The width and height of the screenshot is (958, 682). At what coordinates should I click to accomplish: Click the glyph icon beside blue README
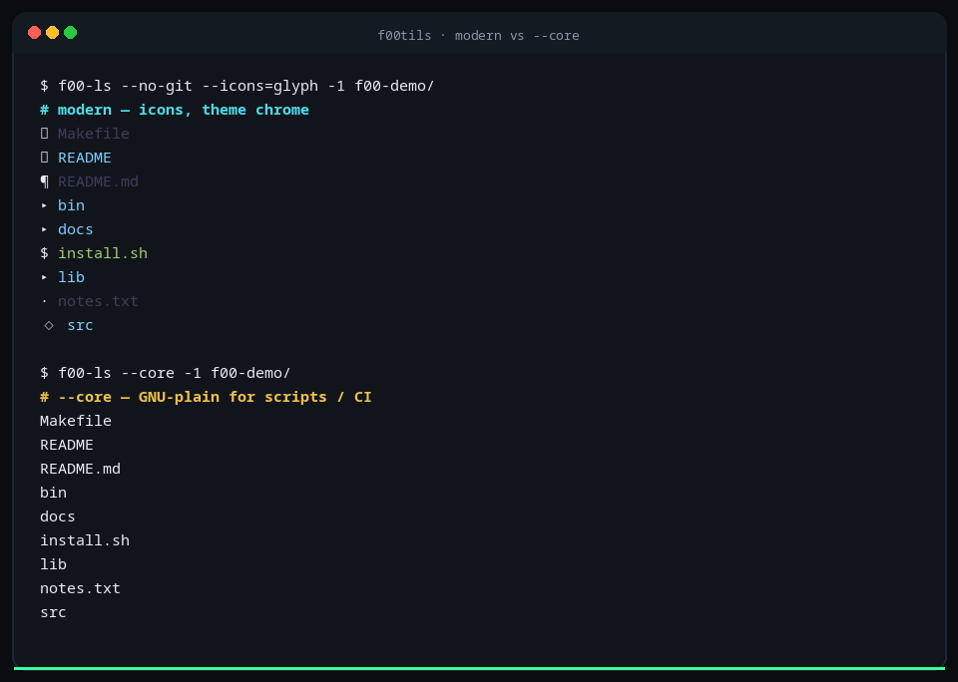(44, 158)
